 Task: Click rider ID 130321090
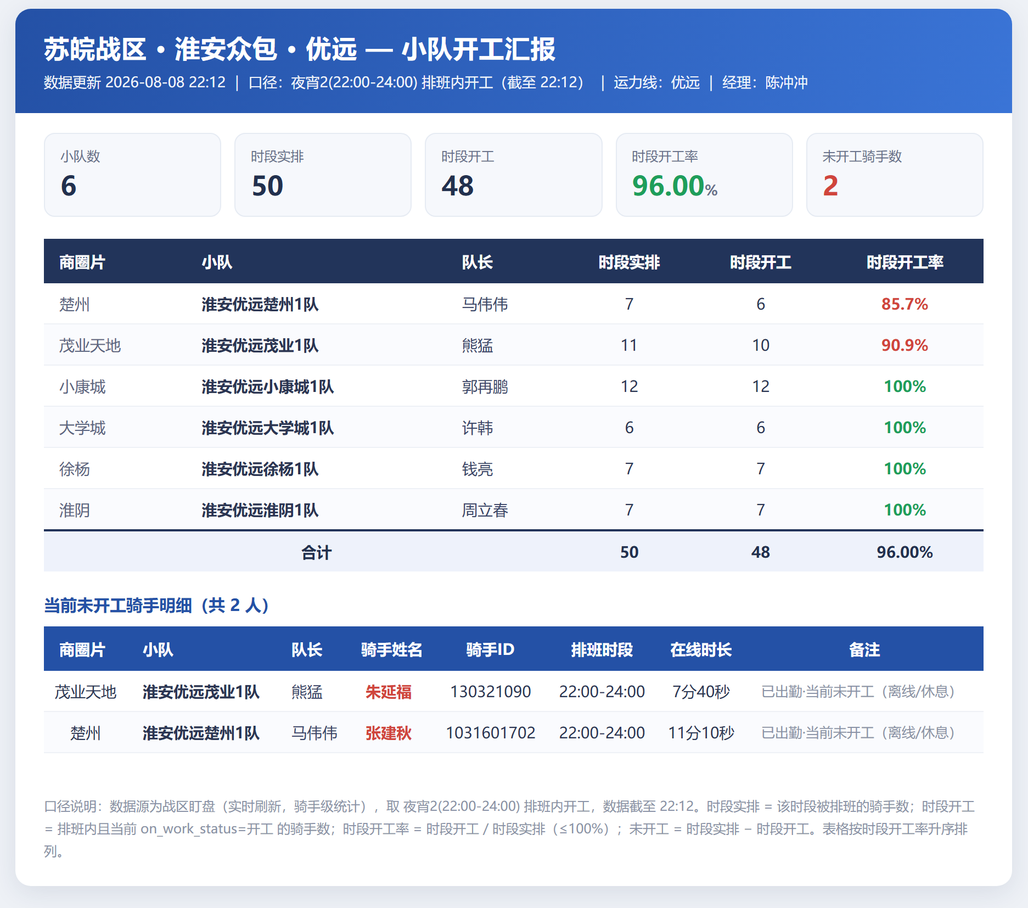[490, 692]
